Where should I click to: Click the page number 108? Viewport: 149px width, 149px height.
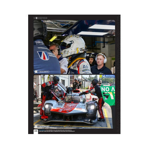pos(36,131)
